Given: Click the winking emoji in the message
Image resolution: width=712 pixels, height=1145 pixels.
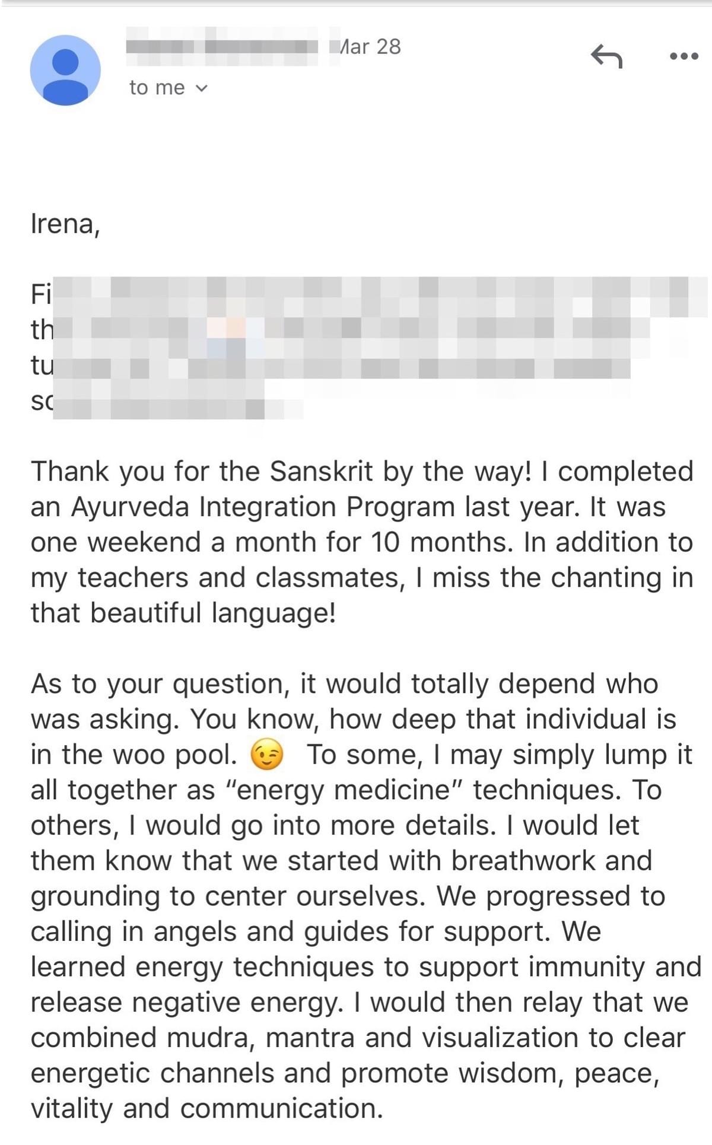Looking at the screenshot, I should [x=267, y=755].
